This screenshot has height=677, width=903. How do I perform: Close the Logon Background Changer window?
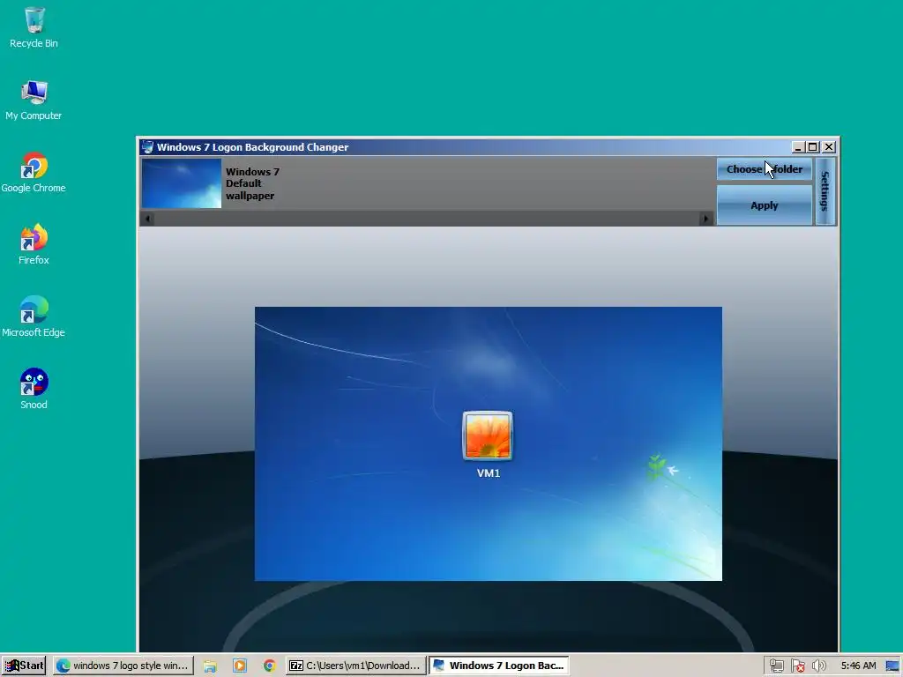(829, 147)
